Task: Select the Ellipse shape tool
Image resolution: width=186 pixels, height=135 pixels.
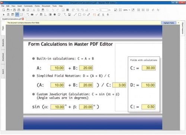Action: (84, 15)
